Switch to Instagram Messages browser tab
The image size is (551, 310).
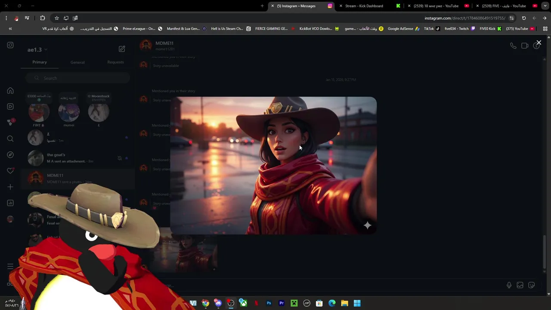[x=300, y=6]
